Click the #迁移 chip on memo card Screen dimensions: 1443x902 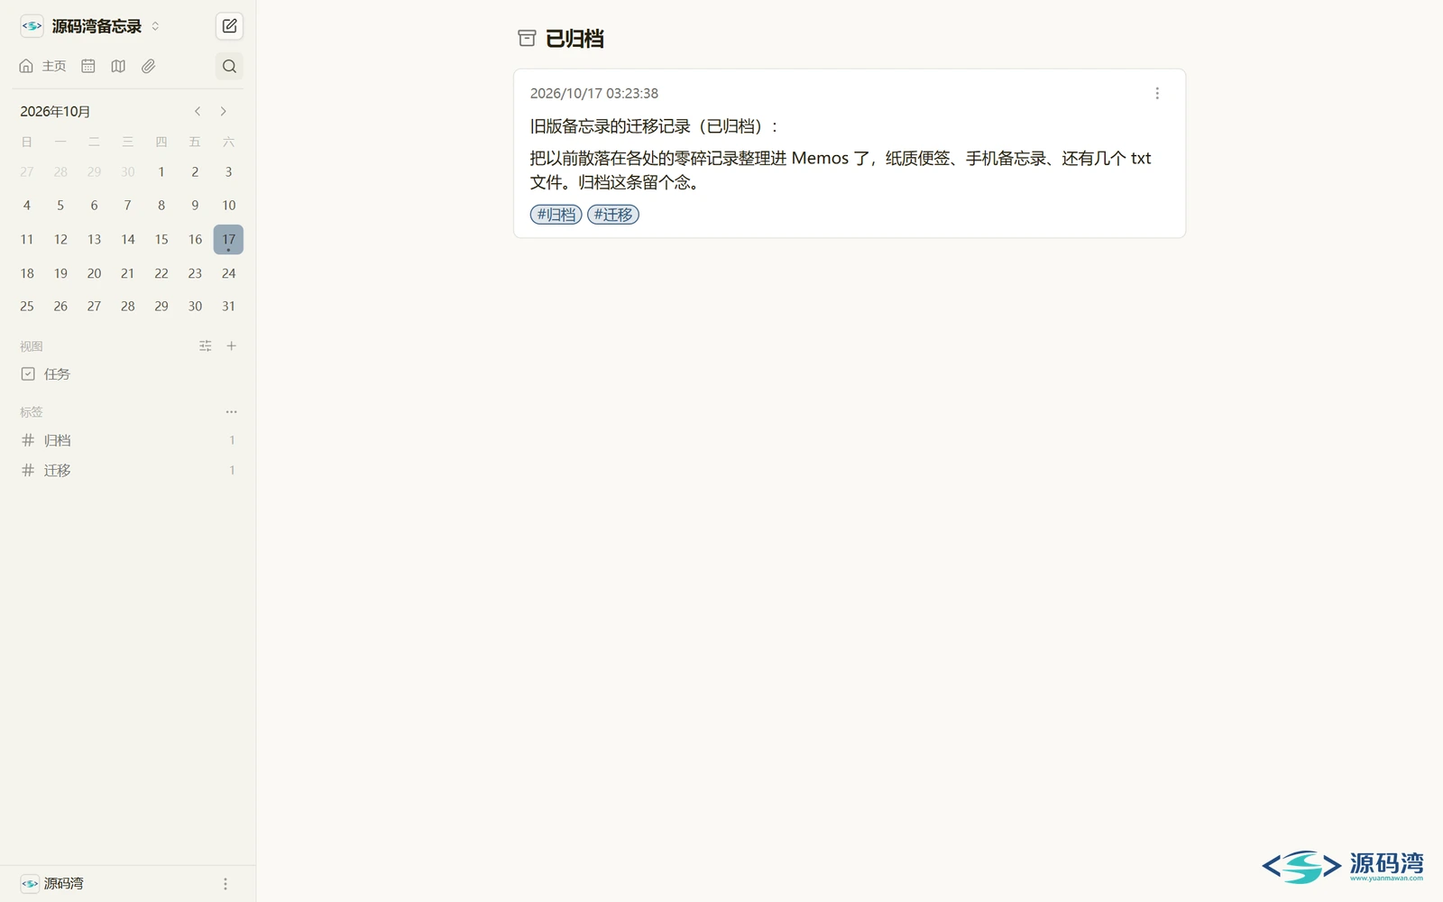click(x=613, y=215)
